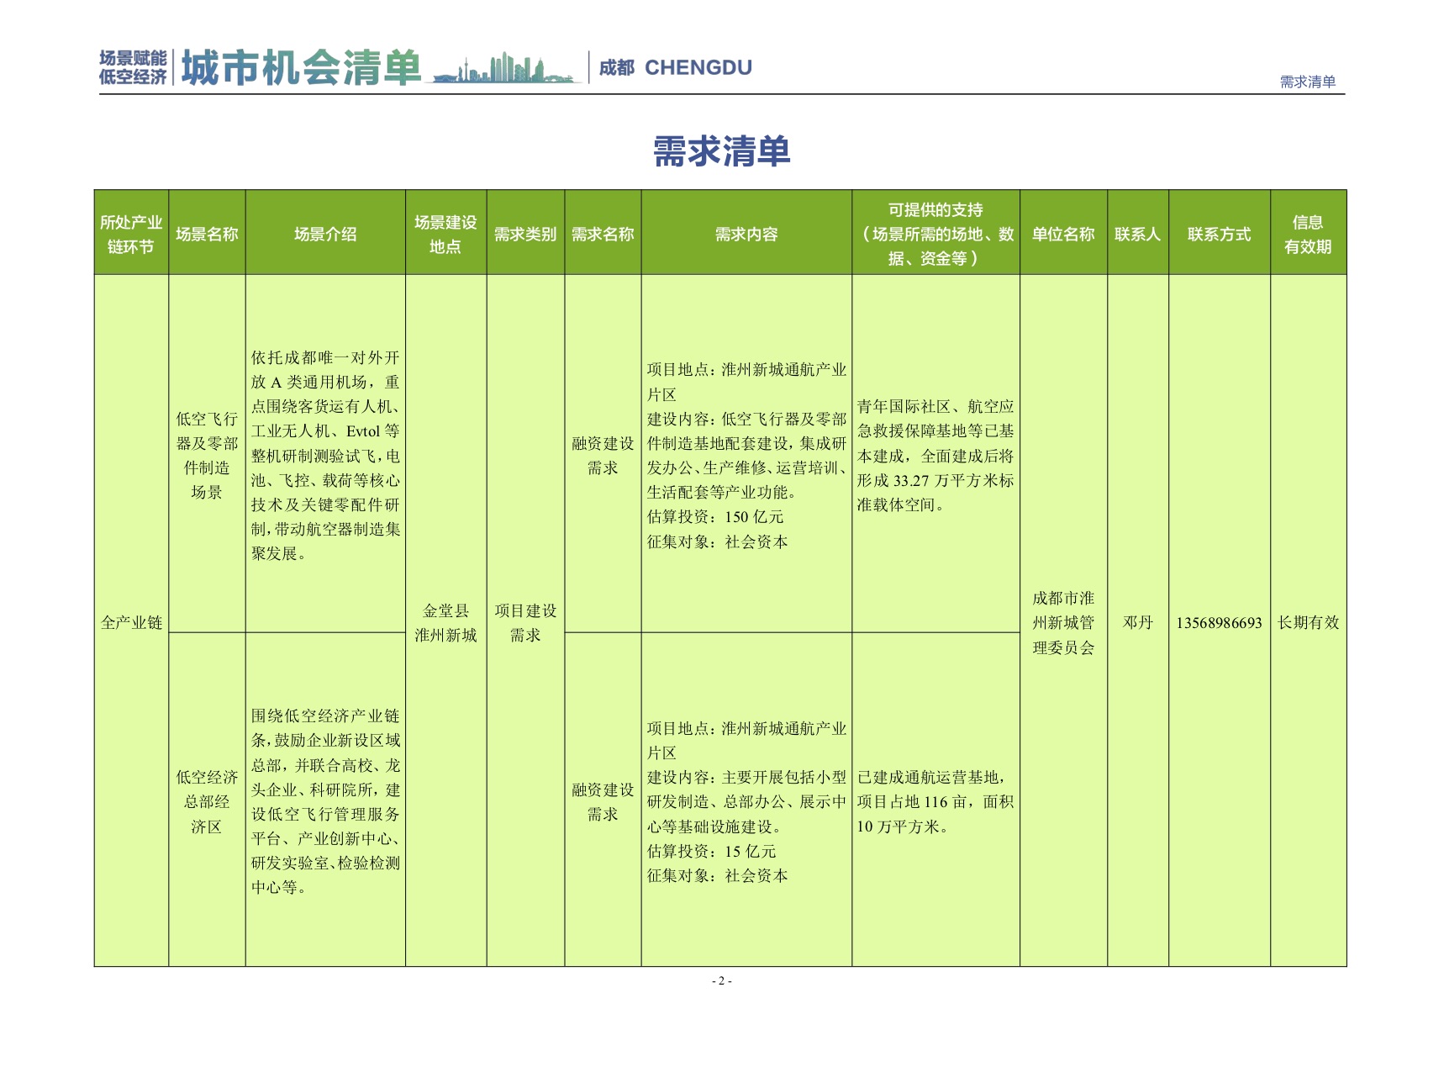Click the 低空飞行器及零部件制造场景 cell

[207, 455]
